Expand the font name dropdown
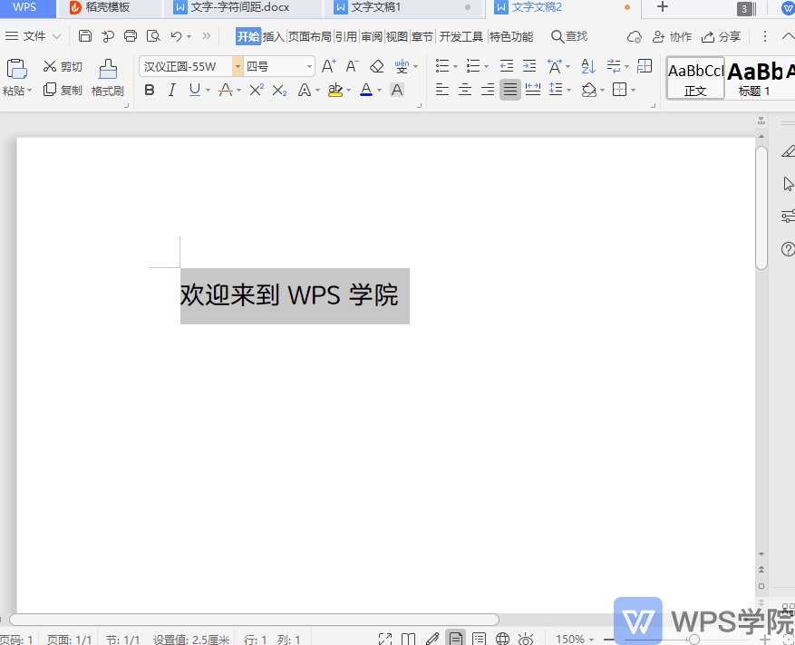795x645 pixels. pyautogui.click(x=238, y=65)
